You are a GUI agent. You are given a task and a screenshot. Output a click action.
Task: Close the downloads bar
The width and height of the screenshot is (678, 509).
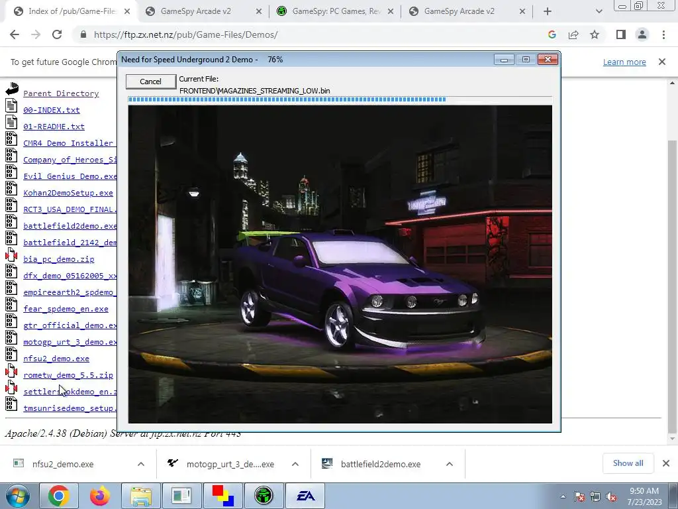pos(666,463)
